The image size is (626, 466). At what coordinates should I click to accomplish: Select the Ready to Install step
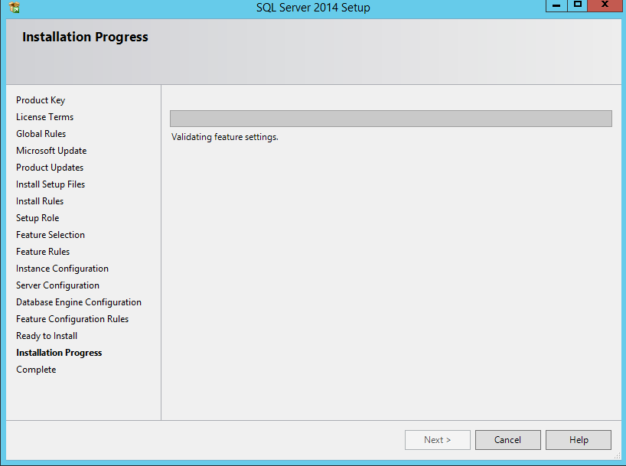[x=47, y=336]
